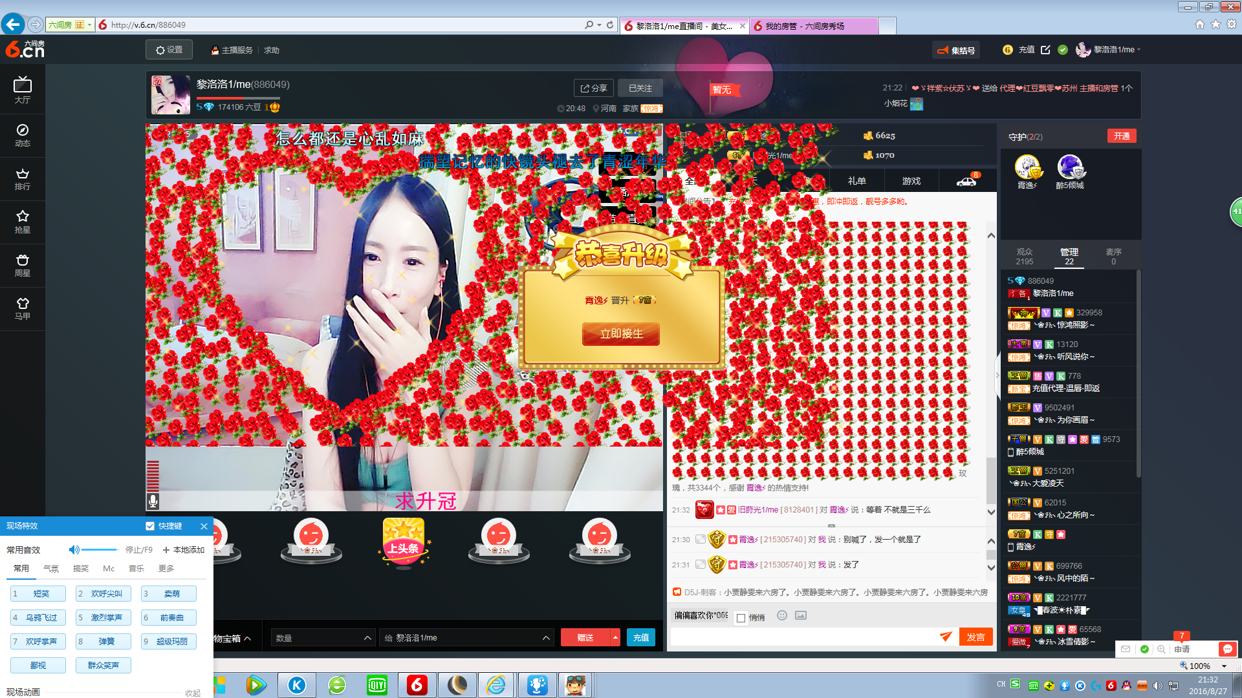Viewport: 1242px width, 698px height.
Task: Open the emoji smiley picker in chat
Action: [782, 615]
